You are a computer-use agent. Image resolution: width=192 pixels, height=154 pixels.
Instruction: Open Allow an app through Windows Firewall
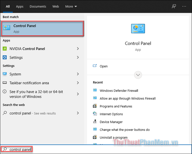coord(128,98)
